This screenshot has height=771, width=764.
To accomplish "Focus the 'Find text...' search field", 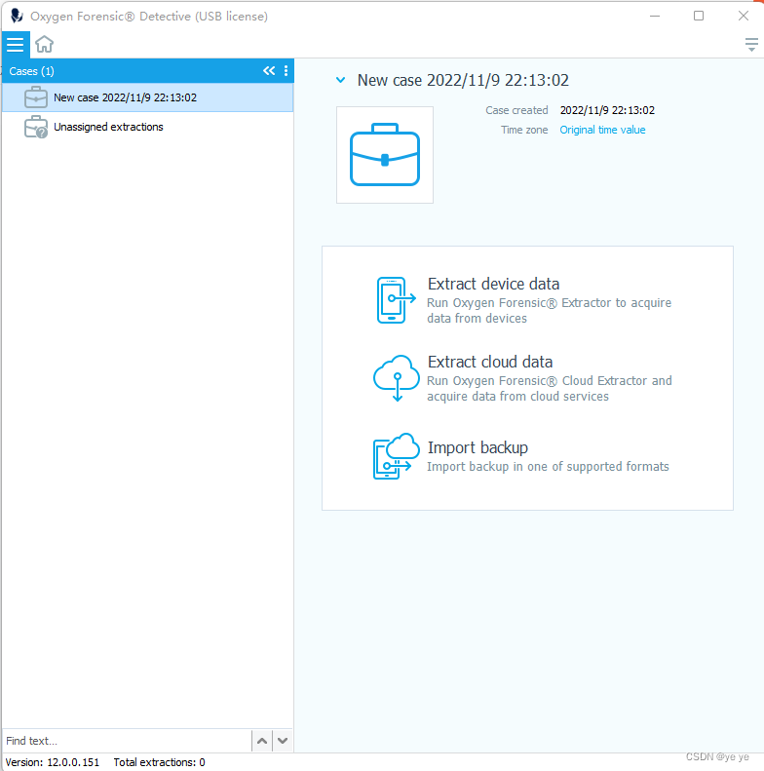I will [x=127, y=741].
